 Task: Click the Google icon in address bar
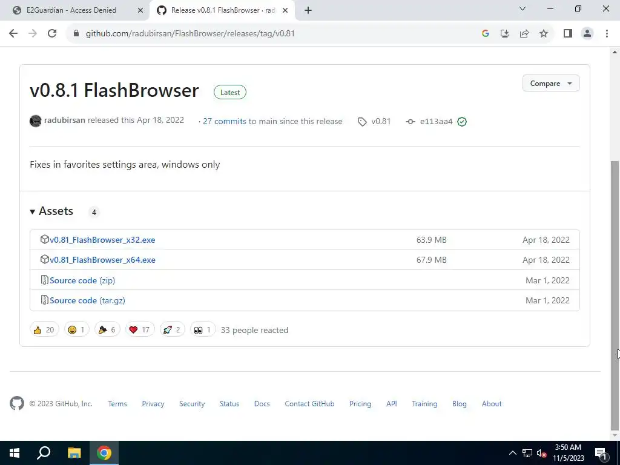[486, 34]
